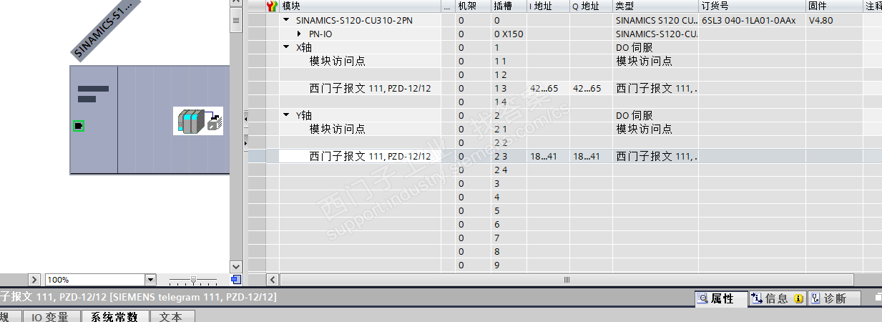Select empty slot 9 row

click(564, 265)
